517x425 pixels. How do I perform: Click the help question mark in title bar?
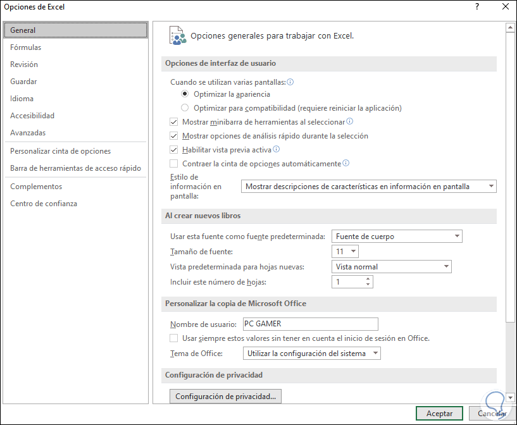pos(477,6)
